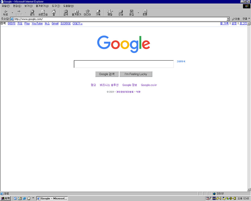This screenshot has height=201, width=251.
Task: Open the Gmail link
Action: (x=55, y=23)
